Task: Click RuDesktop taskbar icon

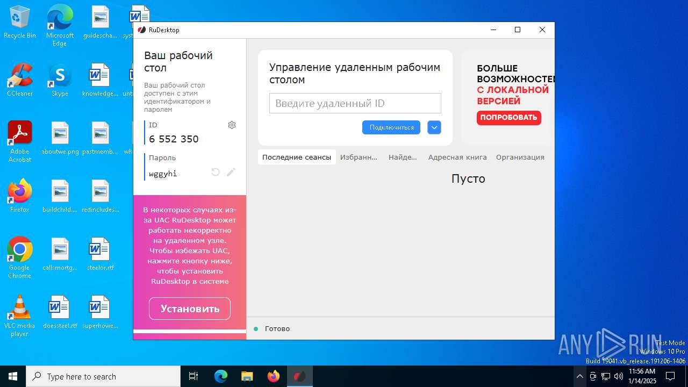Action: click(x=299, y=376)
